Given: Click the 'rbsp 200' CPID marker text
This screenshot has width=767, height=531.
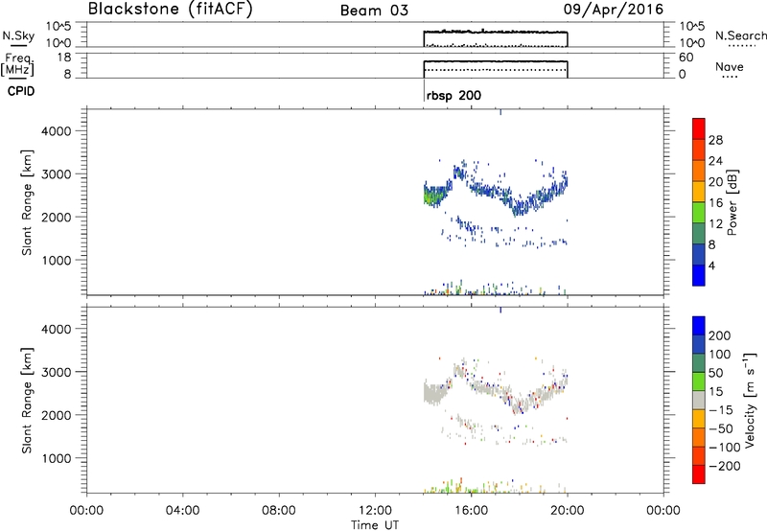Looking at the screenshot, I should click(453, 96).
